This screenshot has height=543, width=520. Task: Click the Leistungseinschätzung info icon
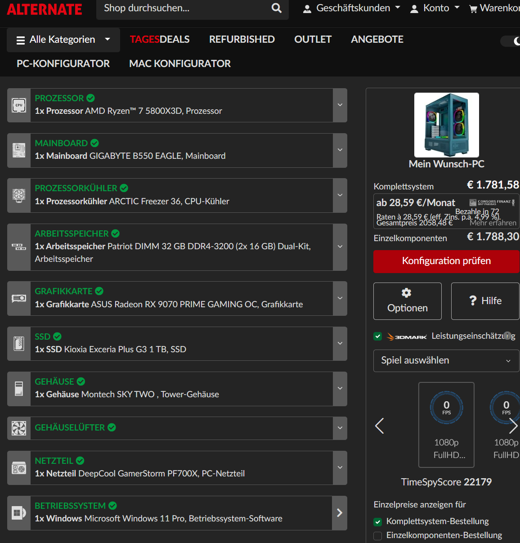pos(507,336)
